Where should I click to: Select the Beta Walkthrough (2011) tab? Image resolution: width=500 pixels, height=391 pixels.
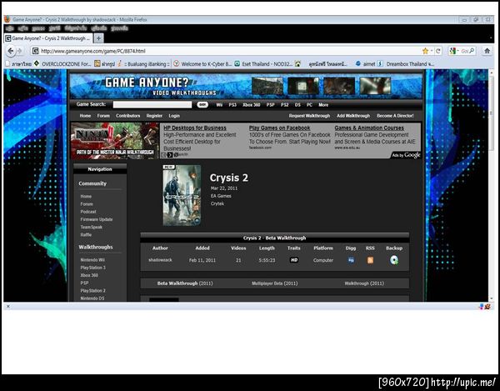[185, 283]
